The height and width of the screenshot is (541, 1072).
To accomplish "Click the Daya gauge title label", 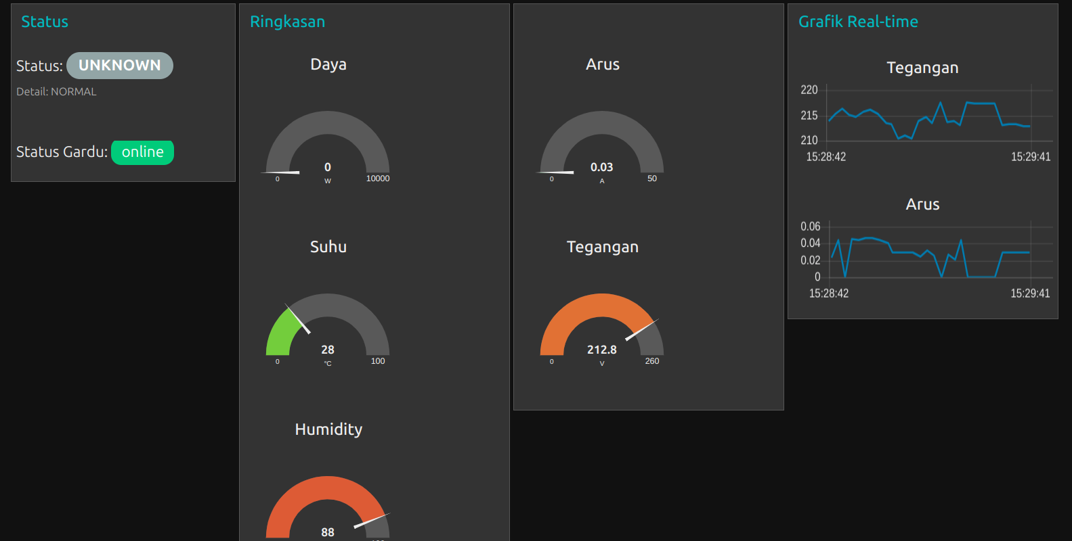I will tap(328, 64).
